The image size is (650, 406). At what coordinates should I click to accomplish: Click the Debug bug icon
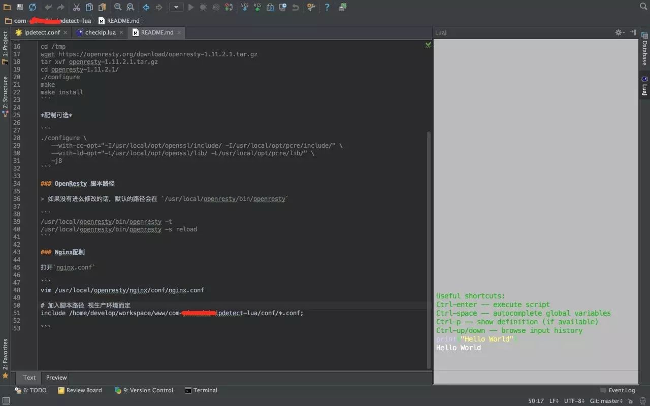[203, 7]
